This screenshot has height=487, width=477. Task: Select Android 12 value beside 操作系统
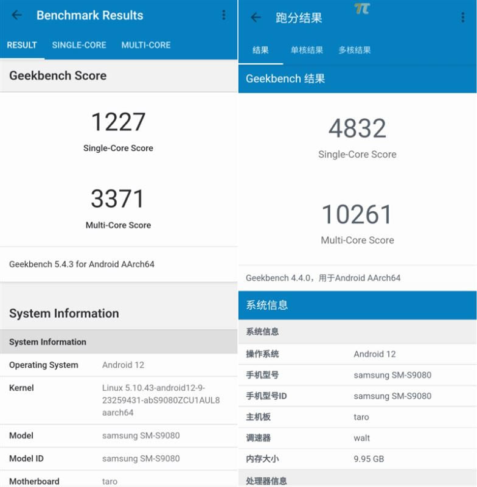tap(375, 354)
